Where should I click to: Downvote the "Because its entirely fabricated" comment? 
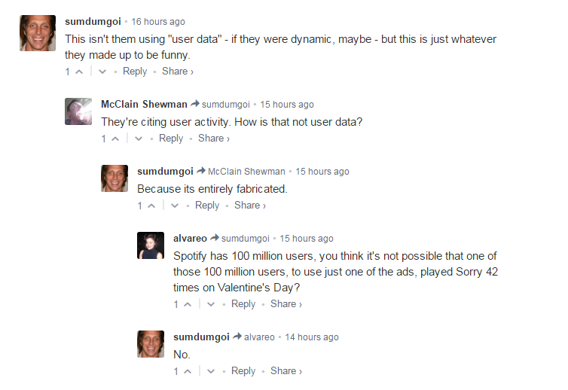(x=175, y=206)
